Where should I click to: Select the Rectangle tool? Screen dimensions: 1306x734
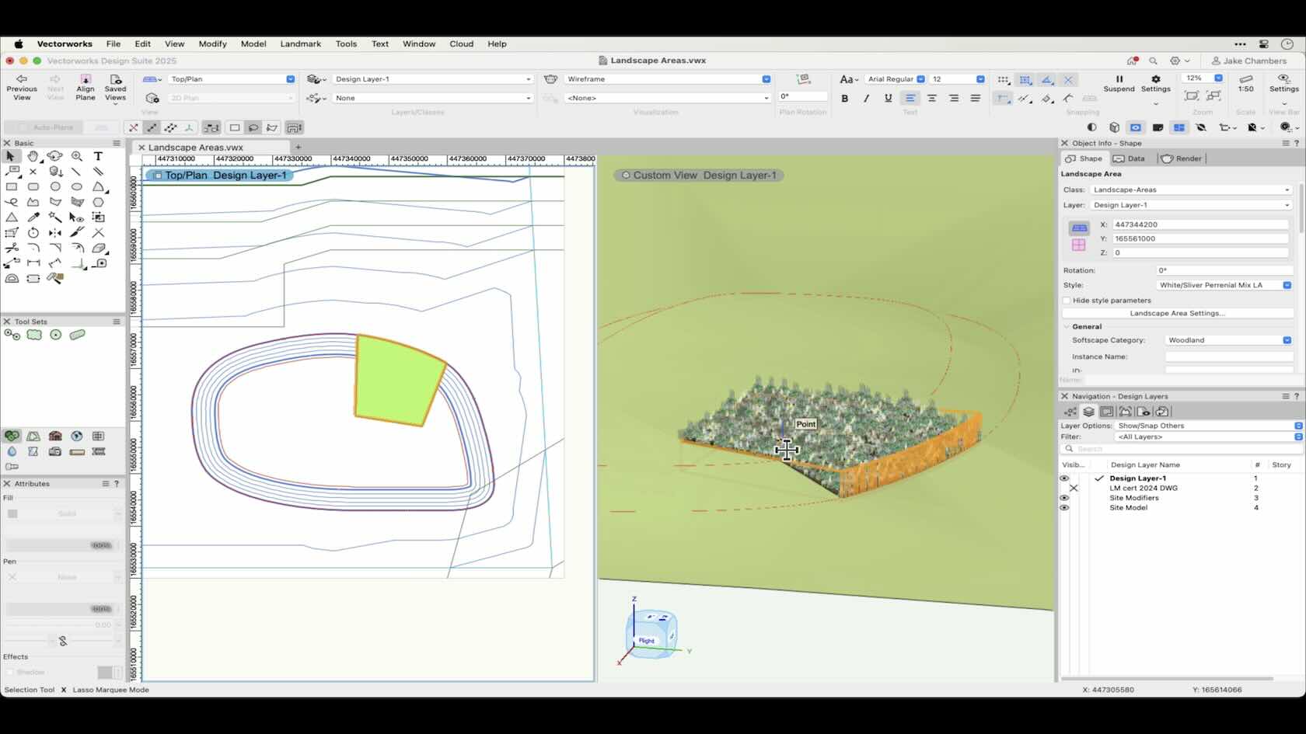point(12,187)
